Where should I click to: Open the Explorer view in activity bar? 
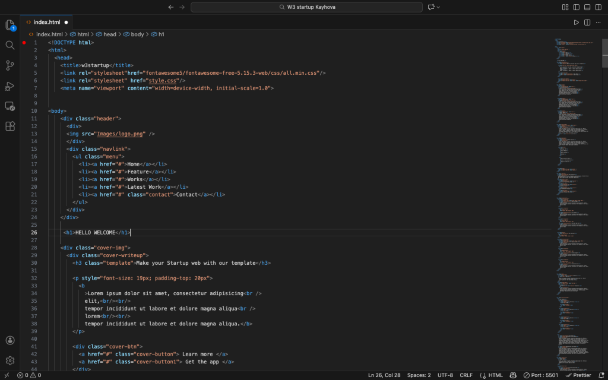9,25
